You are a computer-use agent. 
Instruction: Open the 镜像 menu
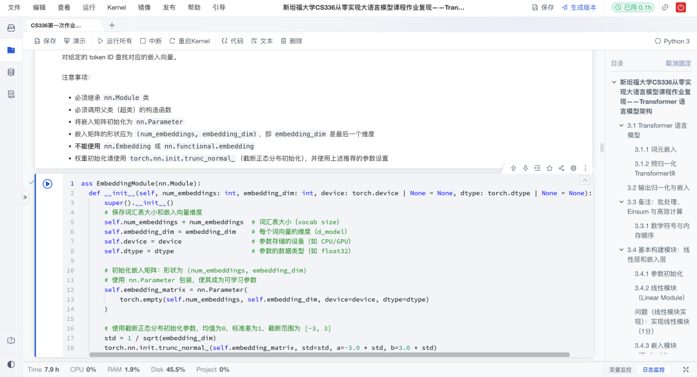pos(144,8)
